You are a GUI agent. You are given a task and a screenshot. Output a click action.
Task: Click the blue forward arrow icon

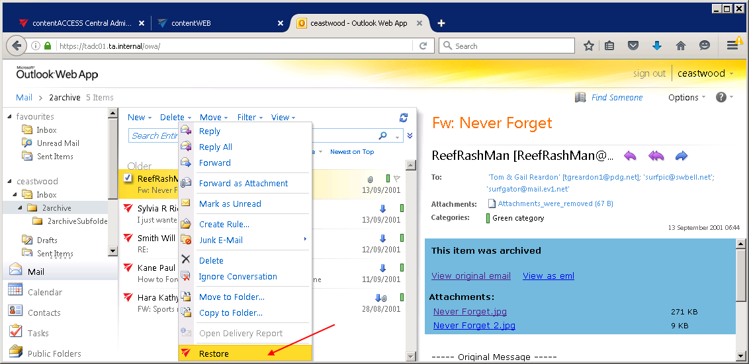(681, 155)
